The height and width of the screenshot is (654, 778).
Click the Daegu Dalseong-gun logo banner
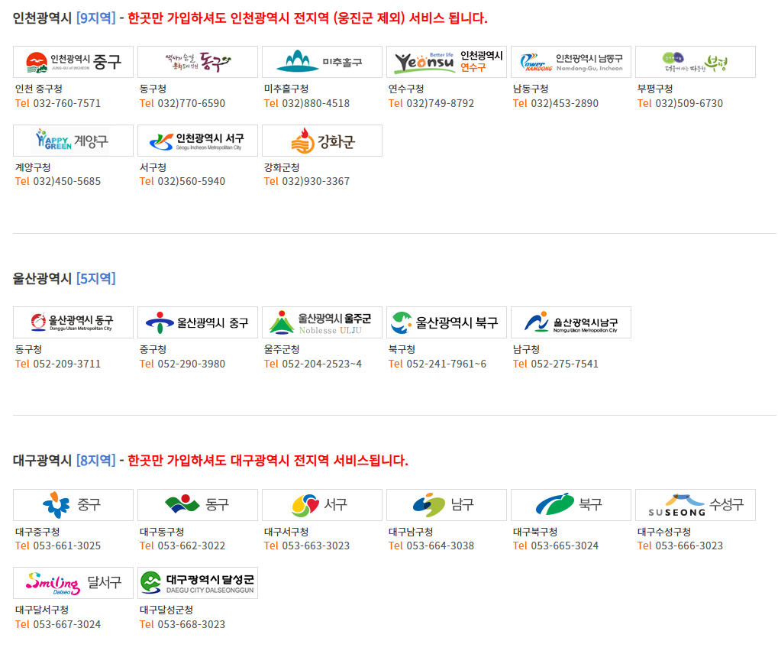pos(198,583)
